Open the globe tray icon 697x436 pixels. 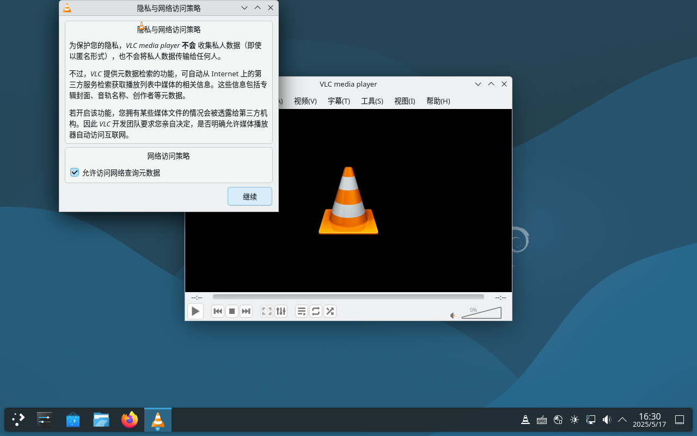click(558, 420)
